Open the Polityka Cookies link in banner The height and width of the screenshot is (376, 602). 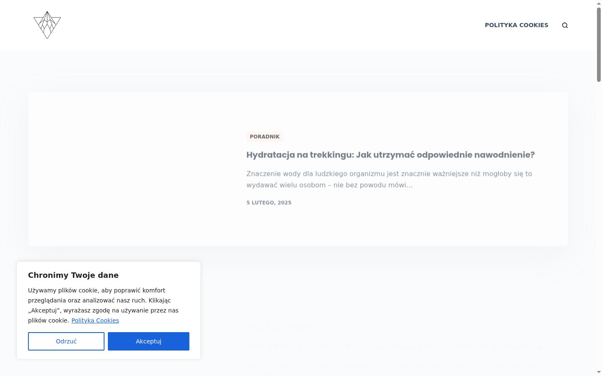pyautogui.click(x=95, y=320)
